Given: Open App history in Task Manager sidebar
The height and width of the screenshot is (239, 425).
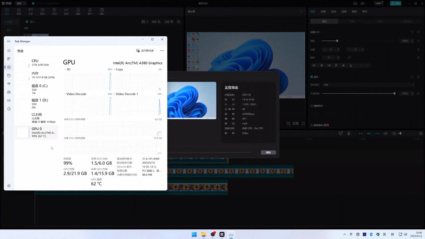Looking at the screenshot, I should click(9, 75).
